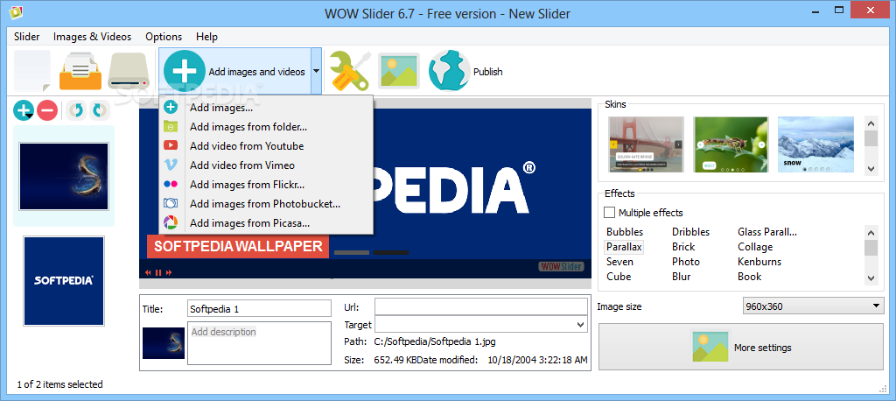Select the Collage effect
This screenshot has width=896, height=401.
click(755, 247)
